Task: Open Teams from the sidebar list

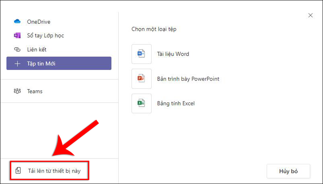Action: tap(35, 91)
